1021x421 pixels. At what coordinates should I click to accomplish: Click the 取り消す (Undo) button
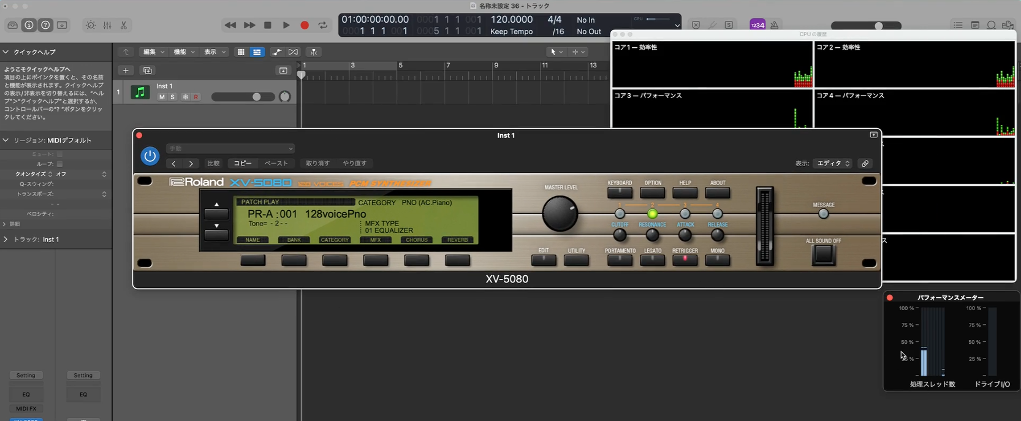point(317,164)
